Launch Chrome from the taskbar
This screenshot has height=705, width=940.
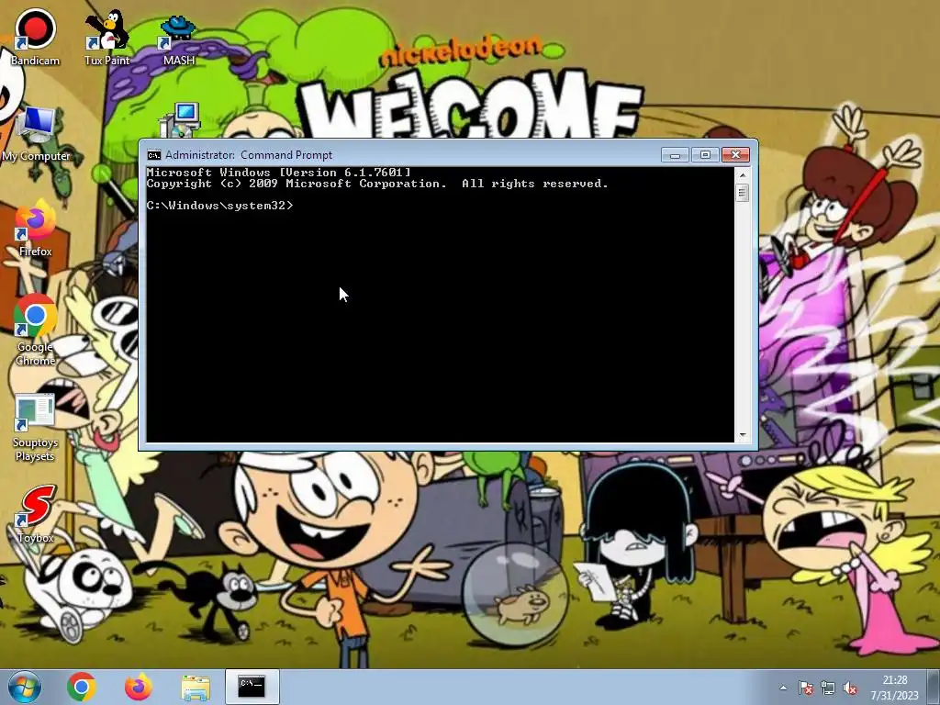82,687
